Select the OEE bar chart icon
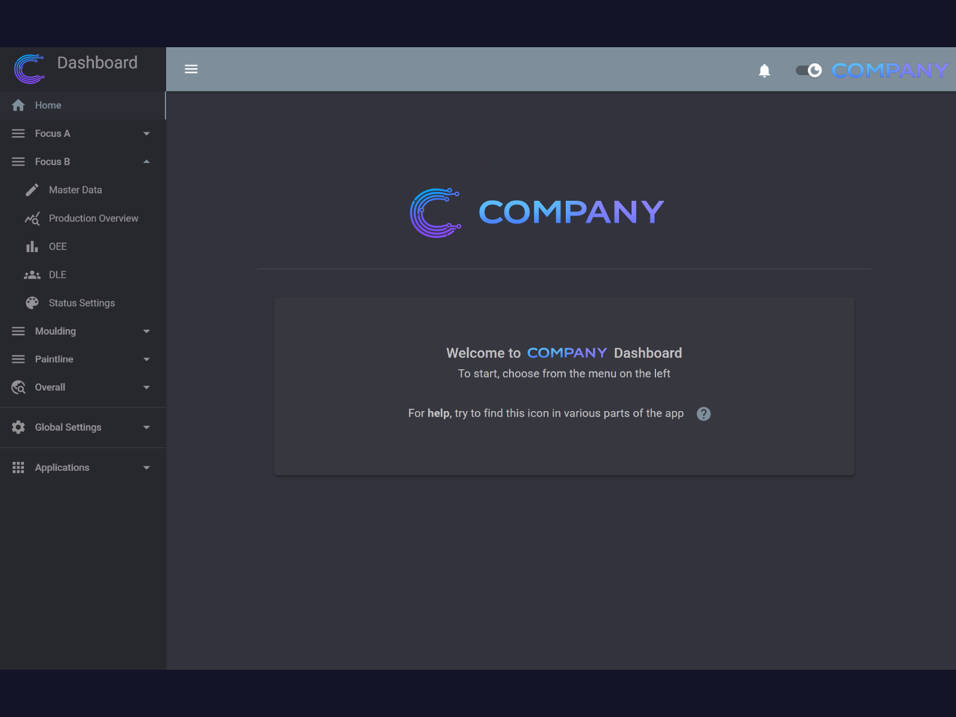Viewport: 956px width, 717px height. 32,246
